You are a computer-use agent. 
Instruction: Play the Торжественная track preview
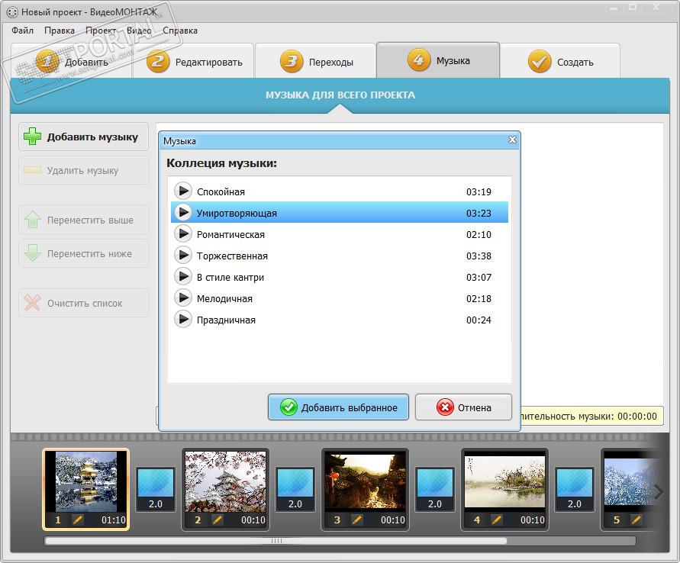[x=183, y=255]
